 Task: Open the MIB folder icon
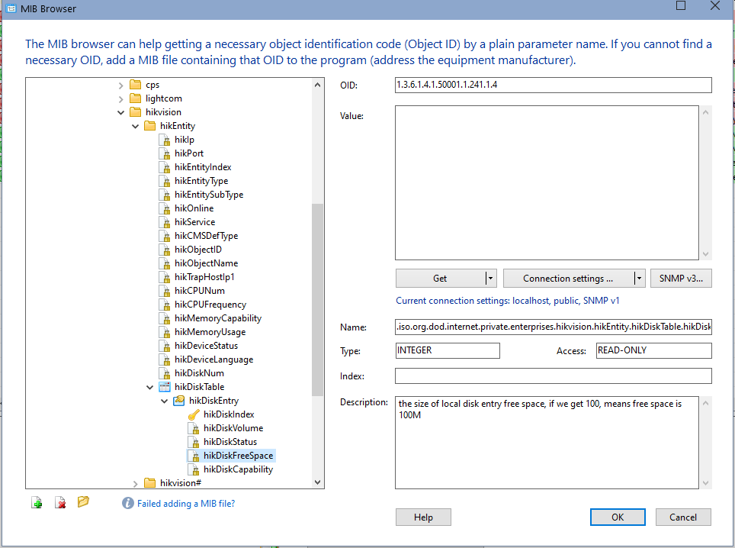(x=83, y=502)
